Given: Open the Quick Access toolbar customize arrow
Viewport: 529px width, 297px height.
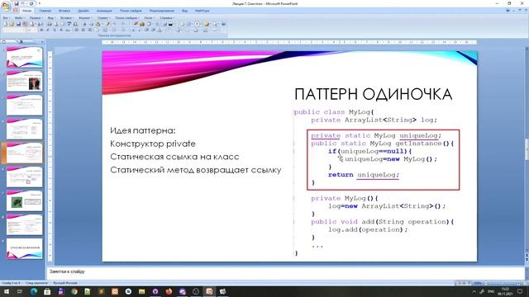Looking at the screenshot, I should pyautogui.click(x=40, y=3).
